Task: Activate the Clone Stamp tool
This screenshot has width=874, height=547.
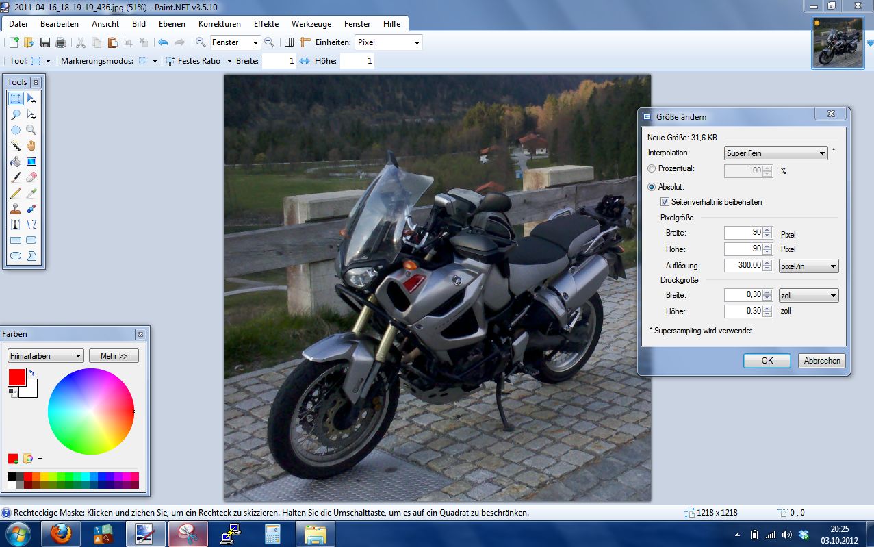Action: click(16, 209)
